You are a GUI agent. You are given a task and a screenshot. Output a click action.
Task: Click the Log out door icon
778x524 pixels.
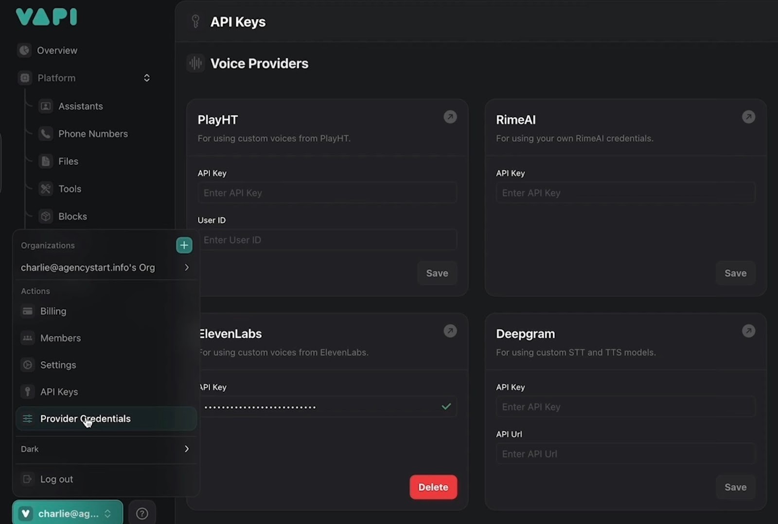pyautogui.click(x=28, y=479)
